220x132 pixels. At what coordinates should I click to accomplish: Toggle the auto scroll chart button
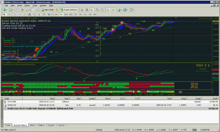(108, 10)
